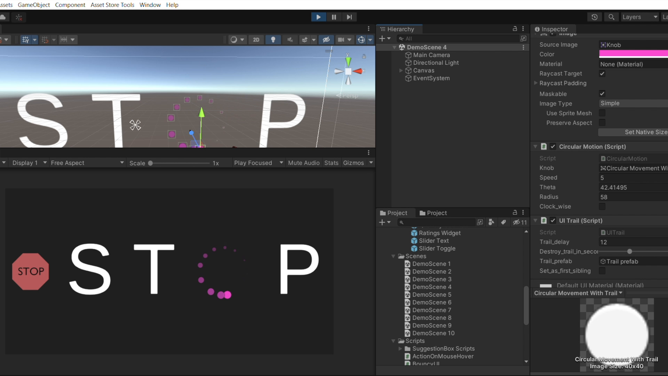668x376 pixels.
Task: Open the scene camera settings icon
Action: point(341,40)
